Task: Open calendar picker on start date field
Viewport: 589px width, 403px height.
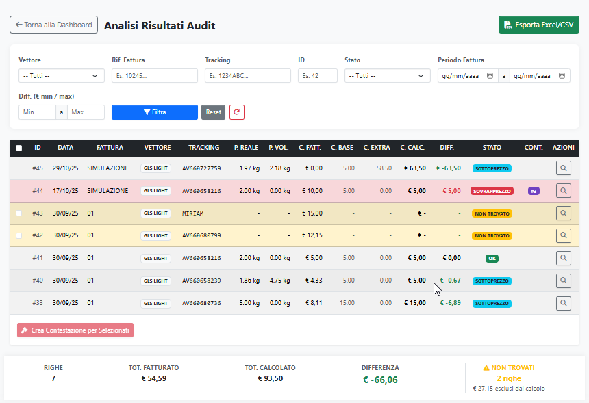Action: [x=490, y=76]
